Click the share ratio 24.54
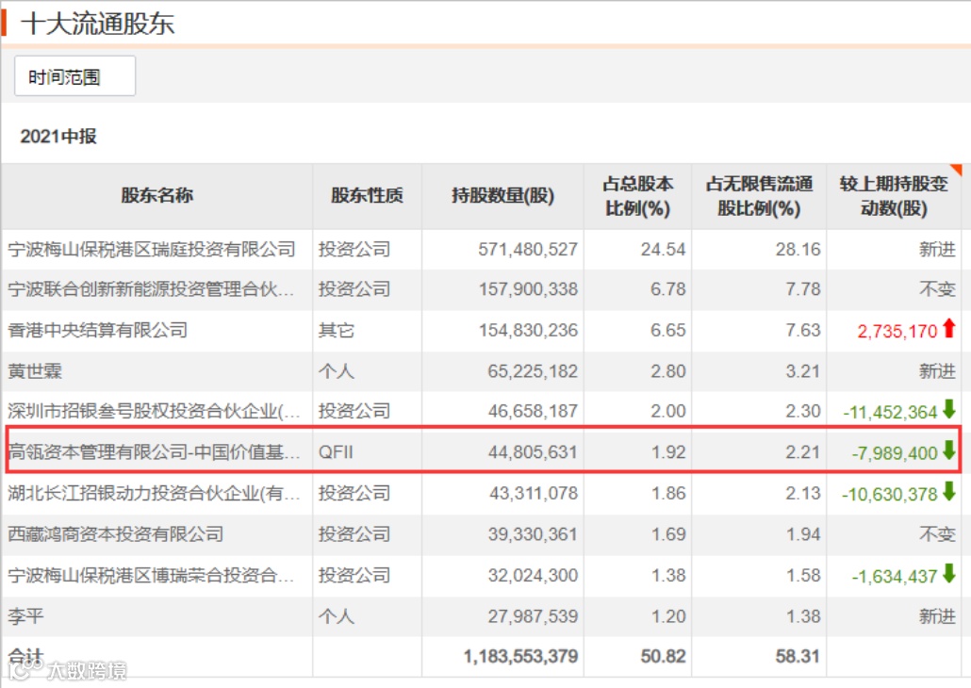Screen dimensions: 971x688 click(664, 249)
